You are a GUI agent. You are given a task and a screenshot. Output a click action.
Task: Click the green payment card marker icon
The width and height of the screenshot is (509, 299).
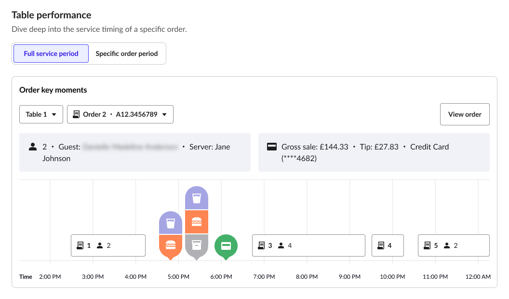click(226, 245)
